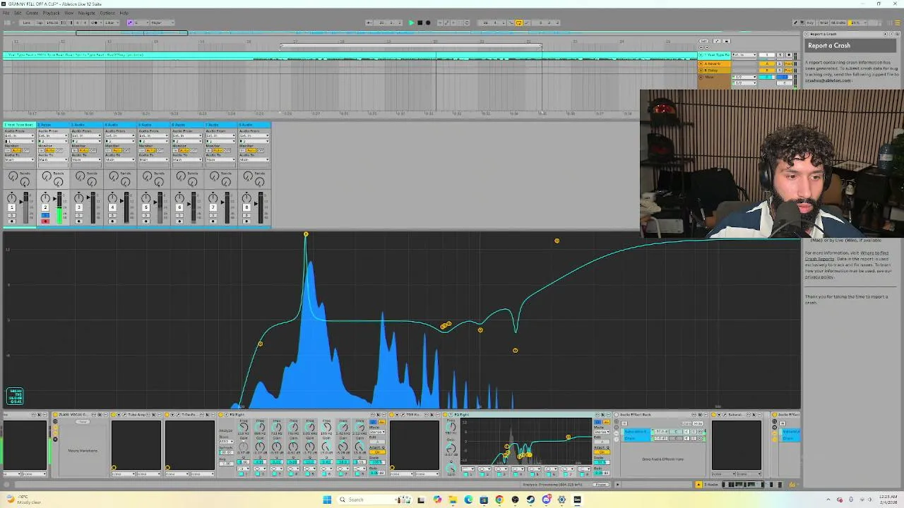Toggle the purple Scale Mode icon
The image size is (904, 508).
pos(130,23)
